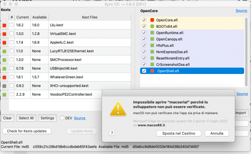Click the red status square for WhateverGreen.kext

point(4,77)
